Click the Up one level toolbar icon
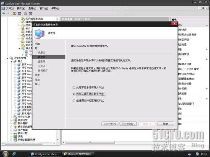Image resolution: width=210 pixels, height=157 pixels. click(x=15, y=13)
